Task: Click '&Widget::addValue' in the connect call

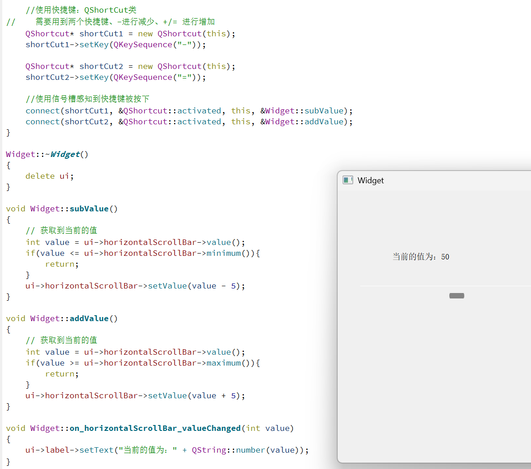Action: click(x=302, y=122)
